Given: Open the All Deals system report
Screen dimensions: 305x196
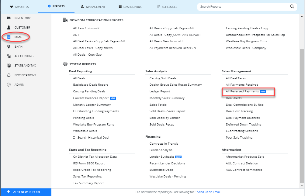Looking at the screenshot, I should pyautogui.click(x=79, y=78).
